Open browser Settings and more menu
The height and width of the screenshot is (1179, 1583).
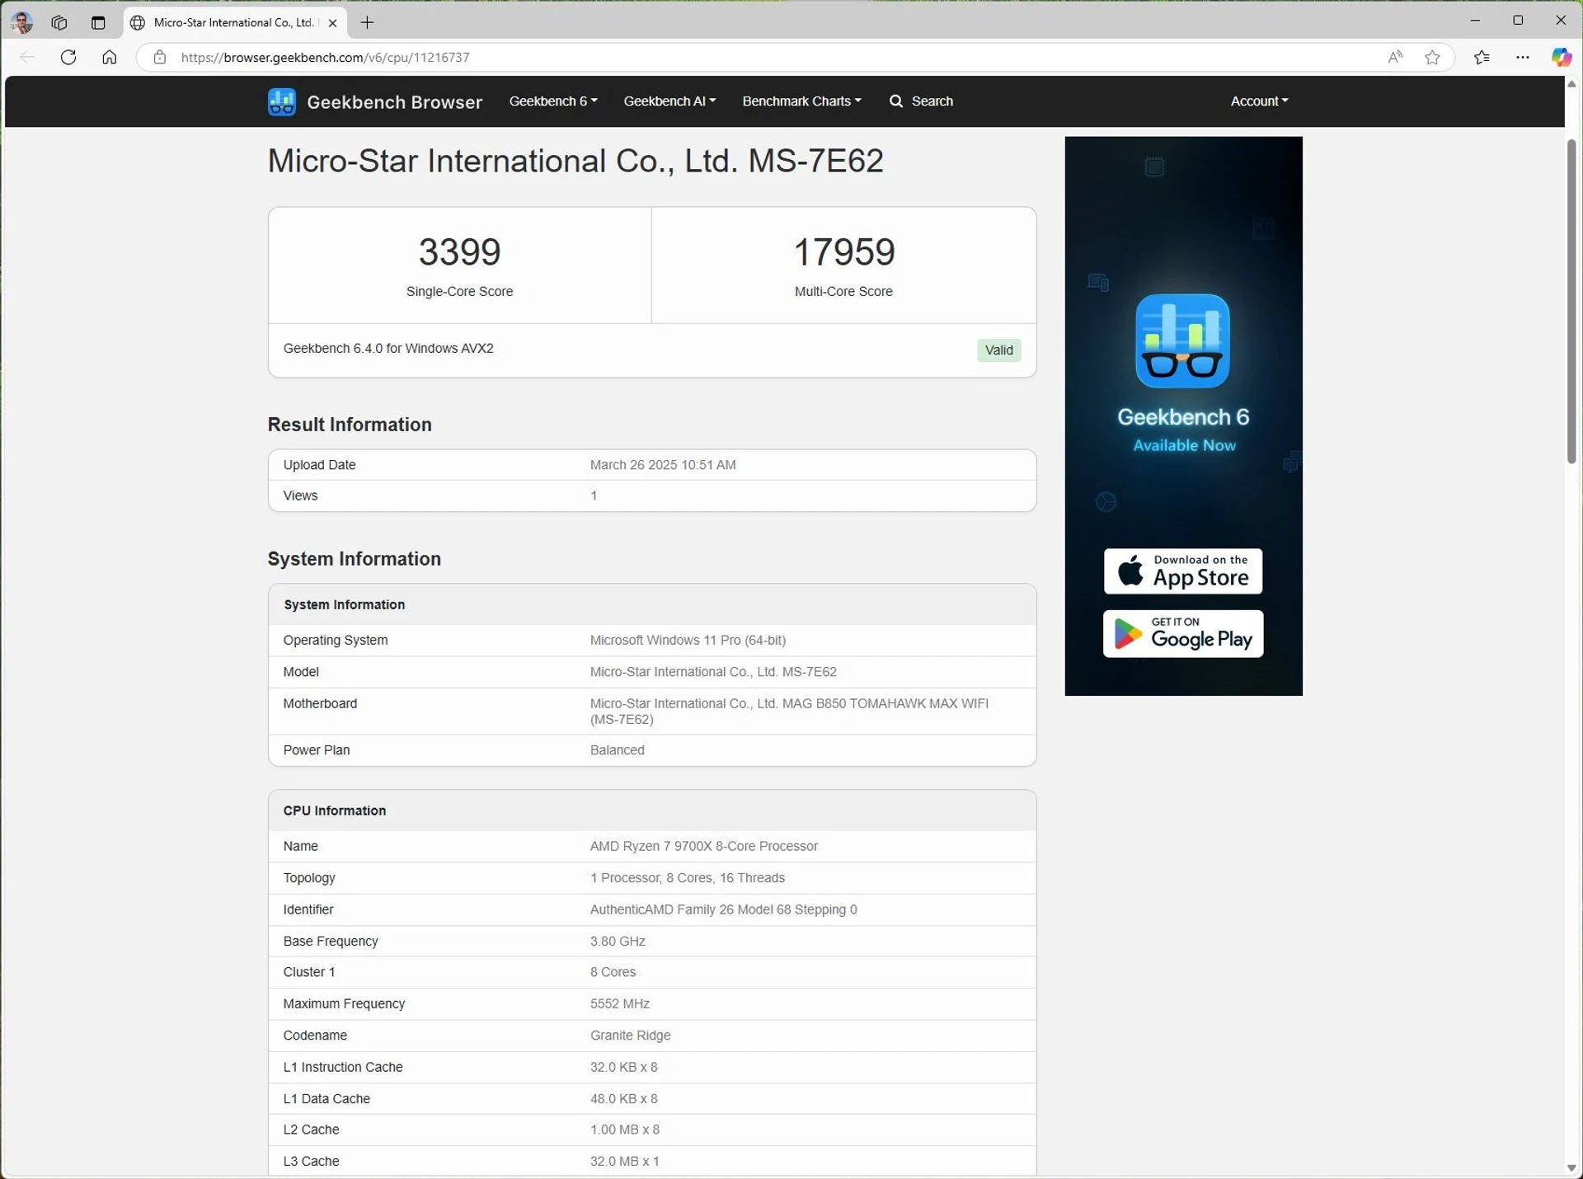click(x=1522, y=57)
